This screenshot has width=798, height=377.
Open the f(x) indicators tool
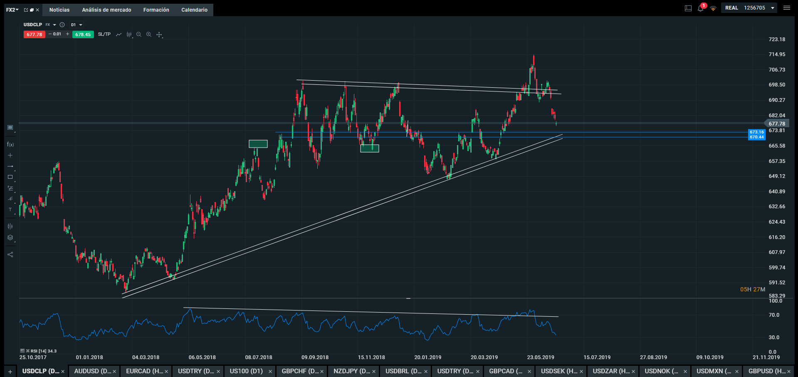pos(10,145)
